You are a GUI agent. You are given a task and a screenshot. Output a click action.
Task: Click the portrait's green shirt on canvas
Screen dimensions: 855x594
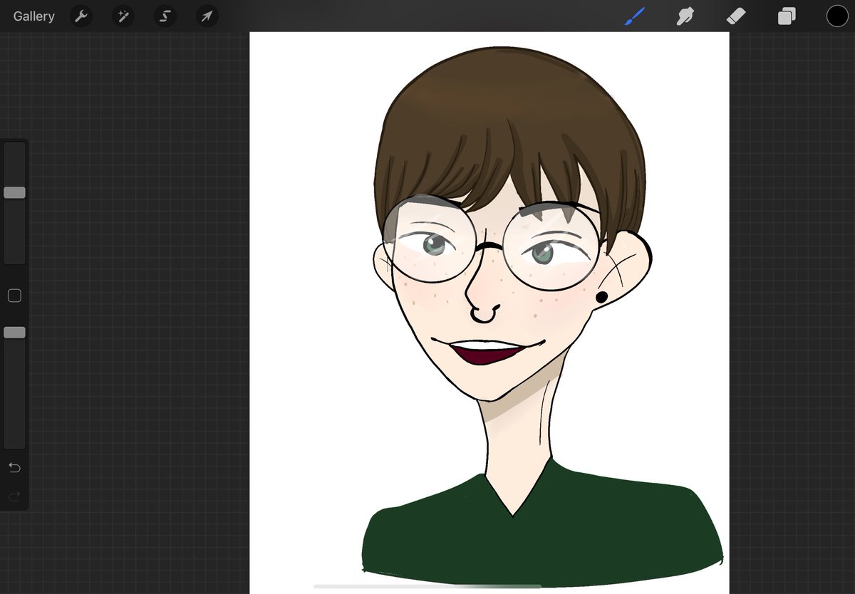pyautogui.click(x=541, y=527)
